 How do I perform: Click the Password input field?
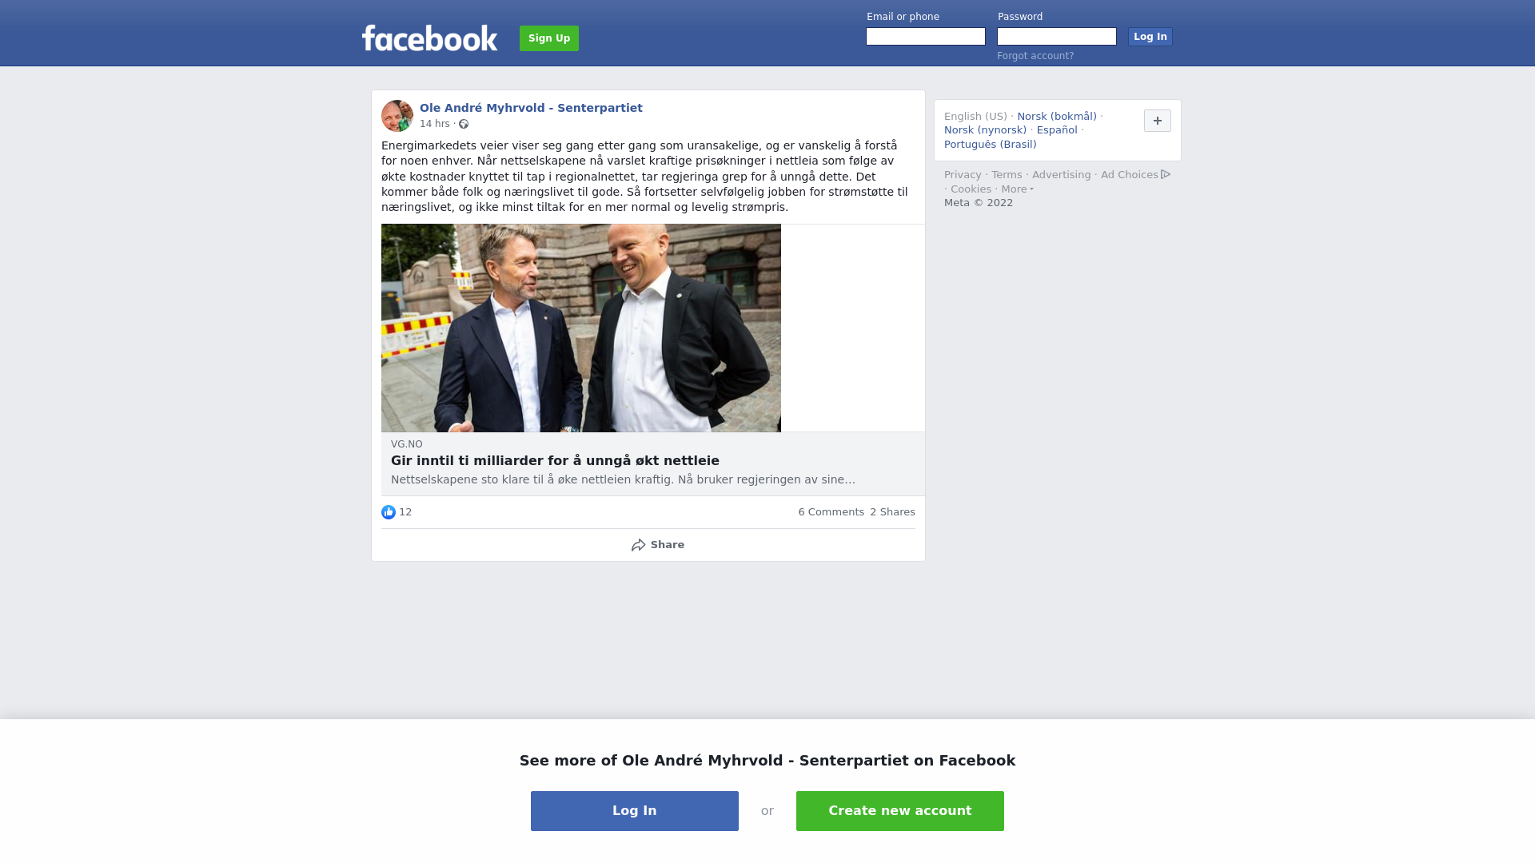(1057, 37)
